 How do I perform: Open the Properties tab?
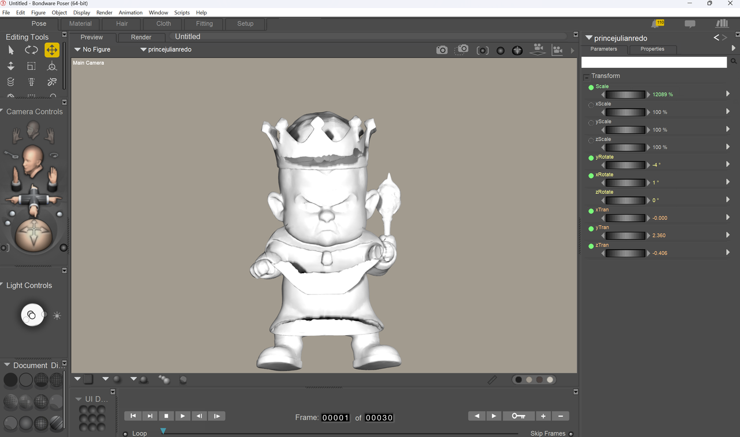pos(652,49)
